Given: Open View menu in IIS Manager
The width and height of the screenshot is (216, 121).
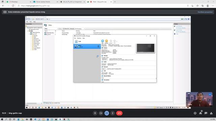Looking at the screenshot, I should click(31, 22).
